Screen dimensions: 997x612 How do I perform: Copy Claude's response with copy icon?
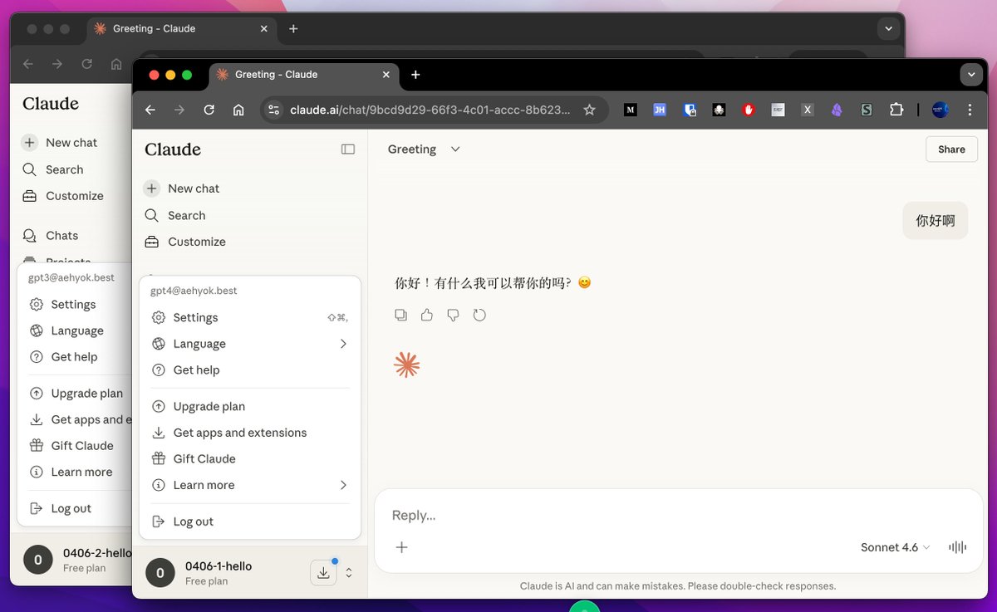tap(401, 315)
